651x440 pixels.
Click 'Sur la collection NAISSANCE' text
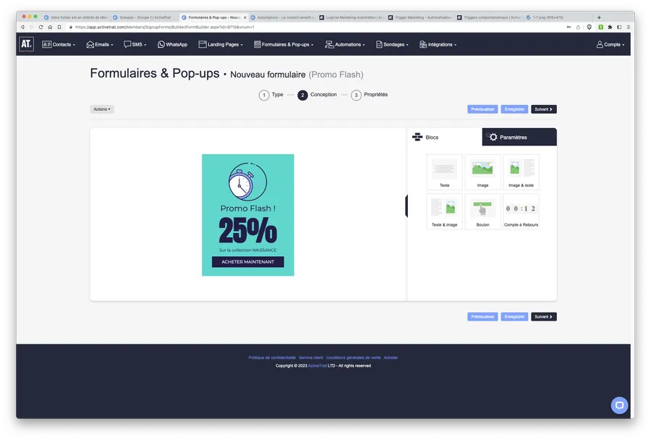pyautogui.click(x=248, y=250)
